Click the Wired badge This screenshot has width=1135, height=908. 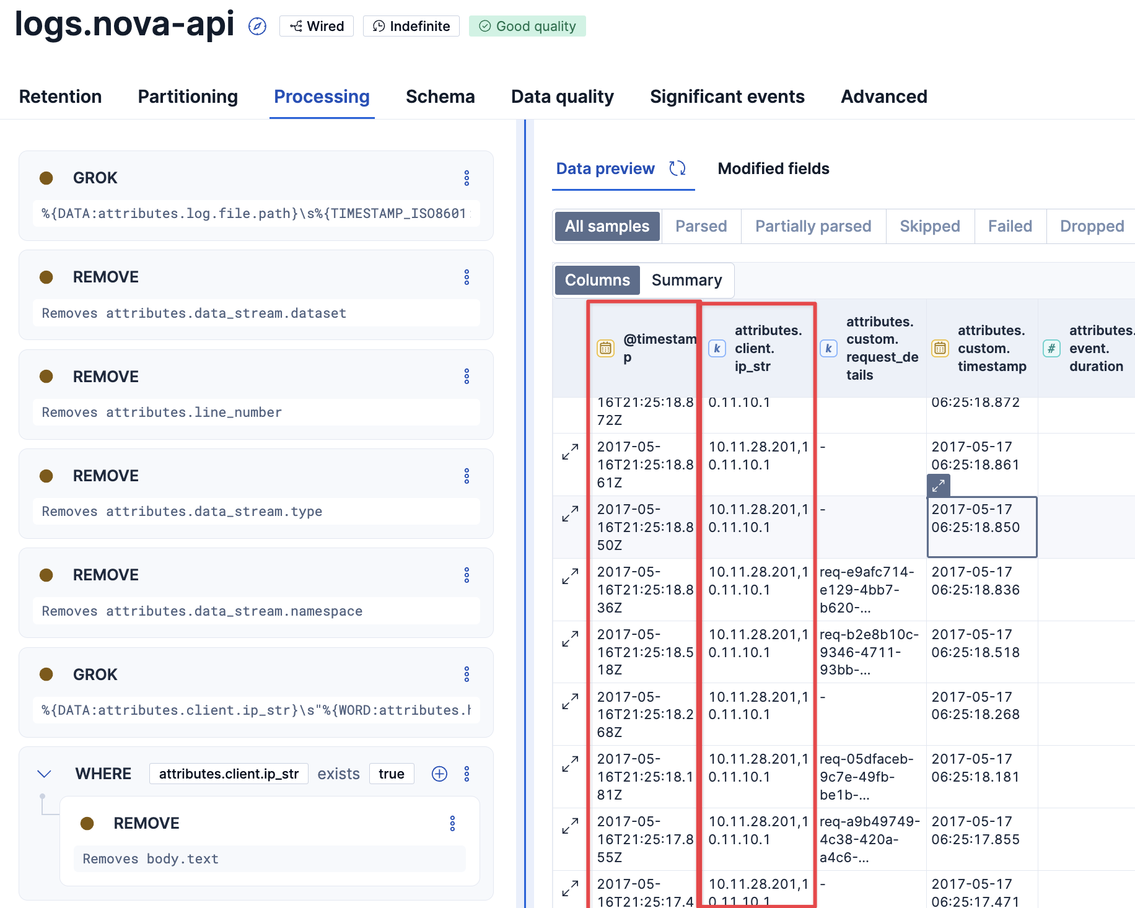pyautogui.click(x=317, y=26)
